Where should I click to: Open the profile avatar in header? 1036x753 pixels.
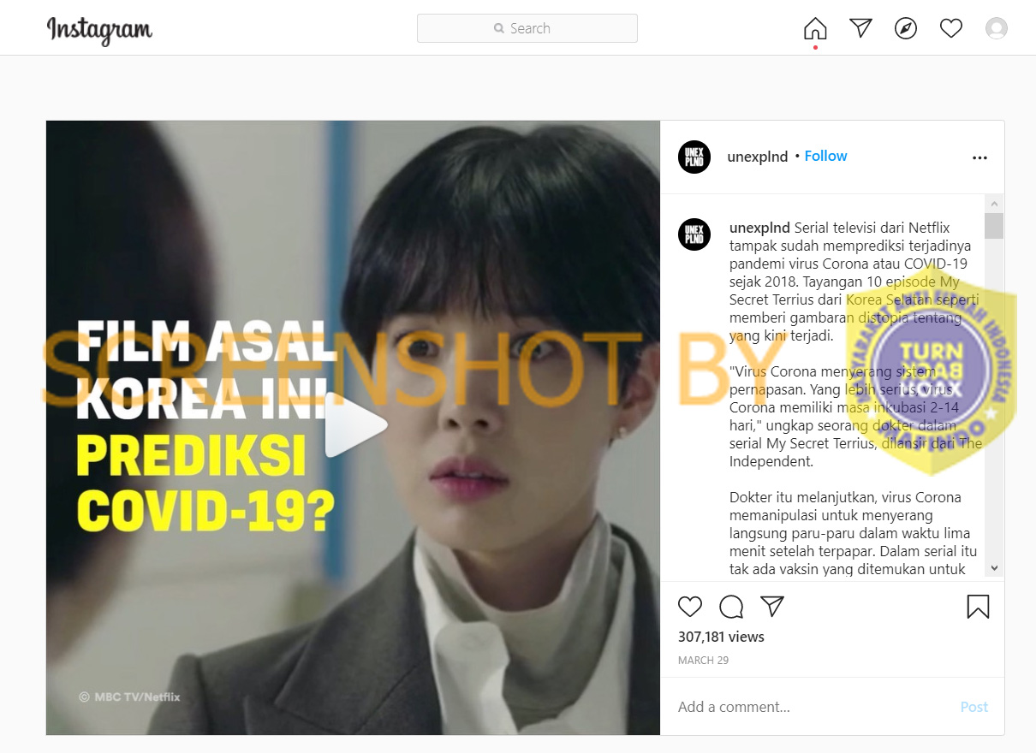coord(997,28)
